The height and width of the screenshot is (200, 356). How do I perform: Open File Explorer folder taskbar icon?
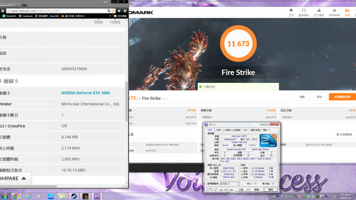pyautogui.click(x=62, y=196)
